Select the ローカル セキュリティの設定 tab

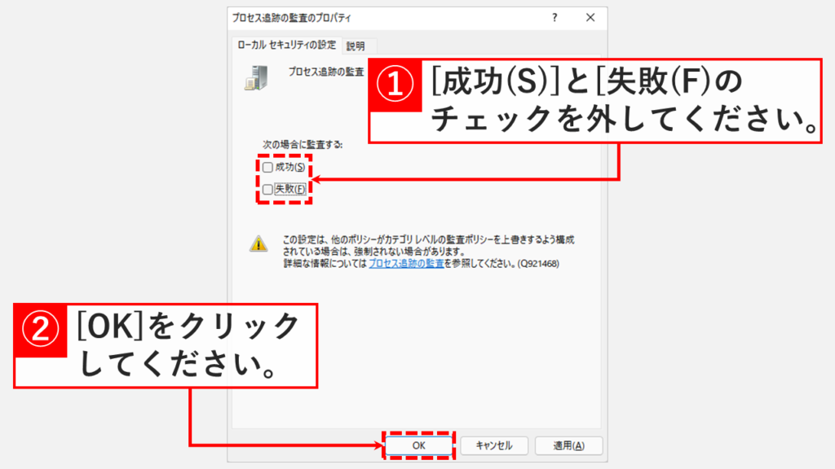pos(285,46)
